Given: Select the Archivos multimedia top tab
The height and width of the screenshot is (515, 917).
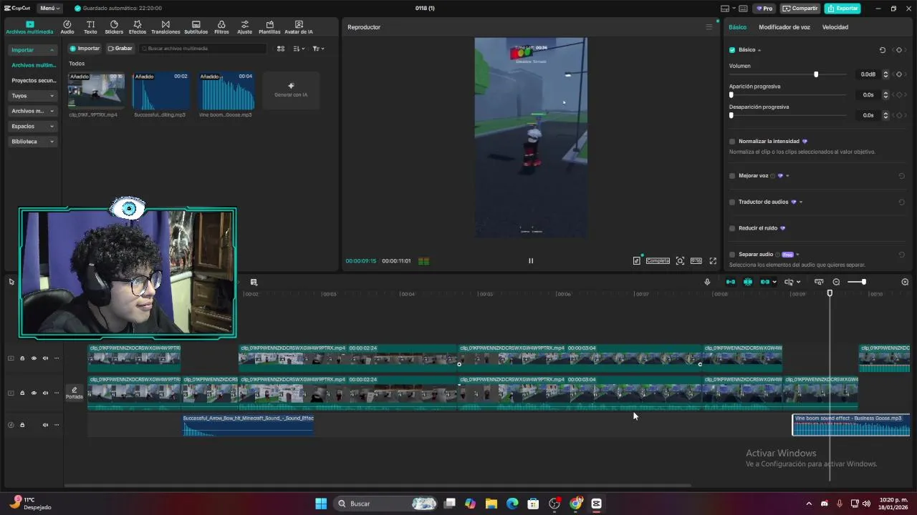Looking at the screenshot, I should (29, 27).
